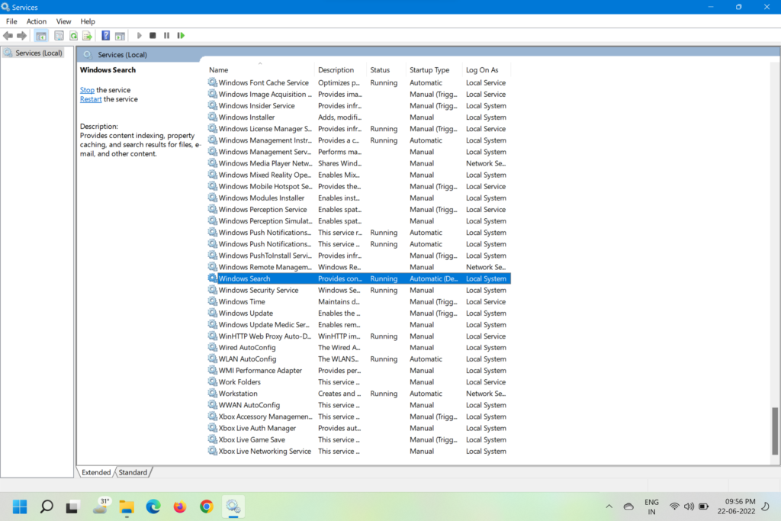Expand the system tray hidden icons chevron
Image resolution: width=781 pixels, height=521 pixels.
609,507
